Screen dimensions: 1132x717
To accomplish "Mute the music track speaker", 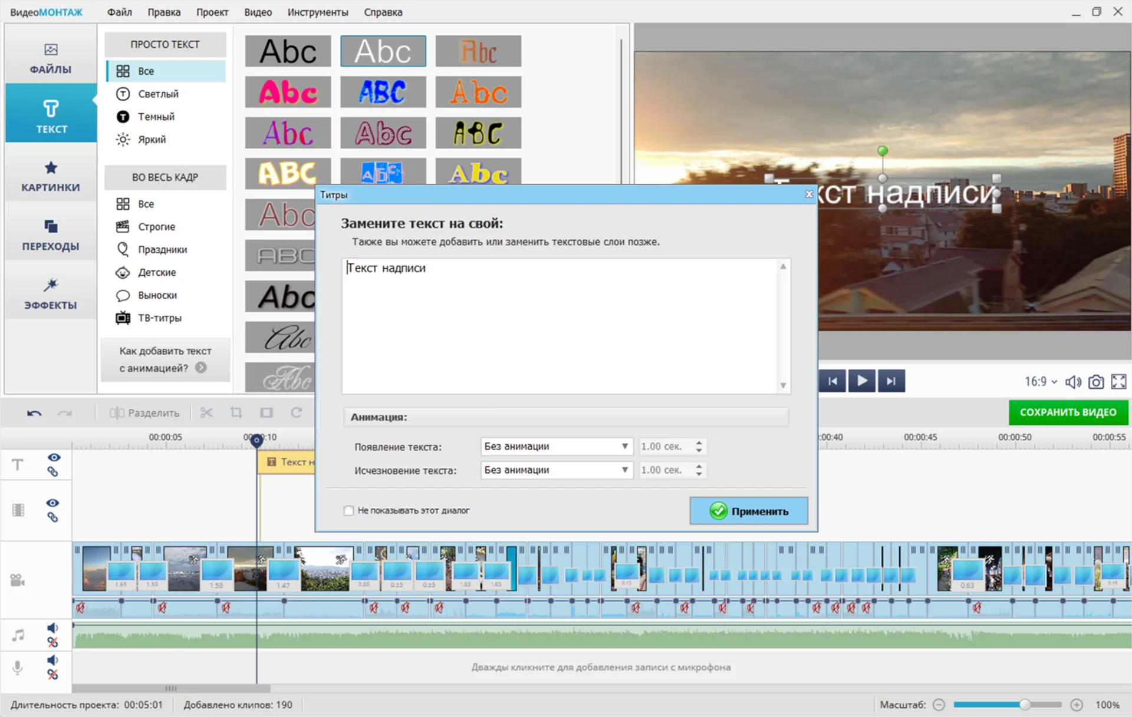I will click(52, 628).
